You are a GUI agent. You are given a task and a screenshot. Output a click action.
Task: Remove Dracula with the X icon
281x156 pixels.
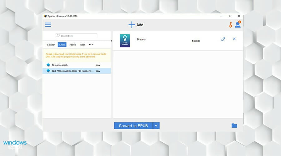click(x=234, y=39)
